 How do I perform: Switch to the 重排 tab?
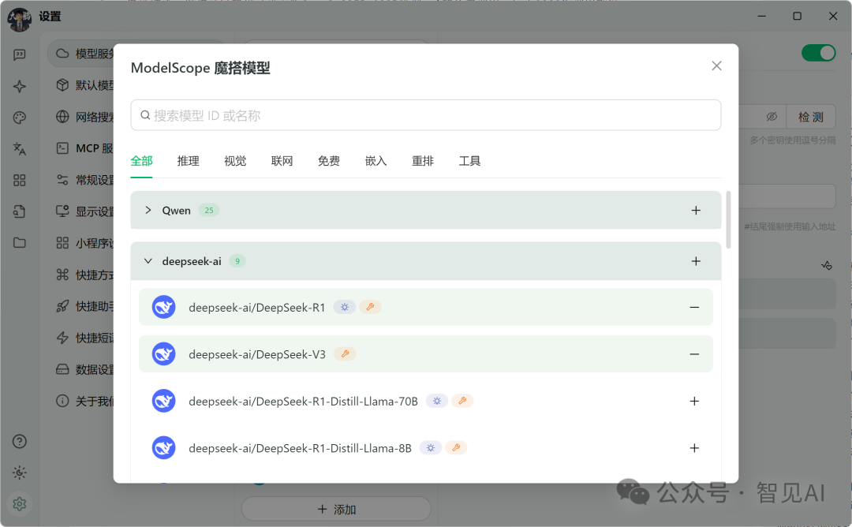(x=423, y=161)
